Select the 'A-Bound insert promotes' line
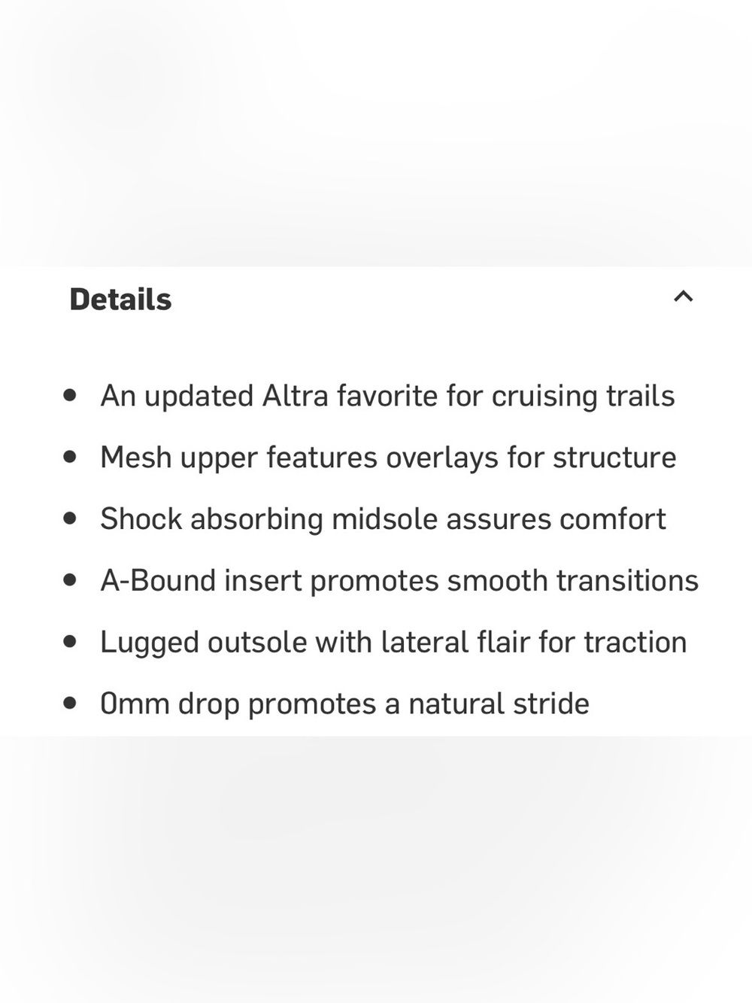752x1003 pixels. coord(399,581)
